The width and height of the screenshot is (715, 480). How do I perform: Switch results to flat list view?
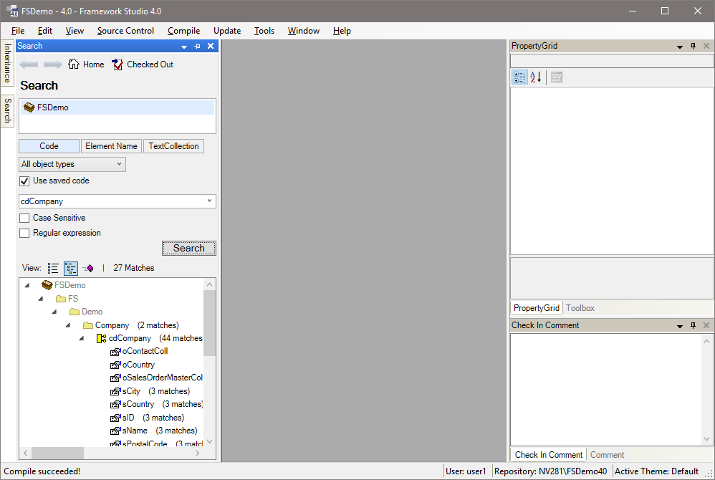(x=53, y=268)
